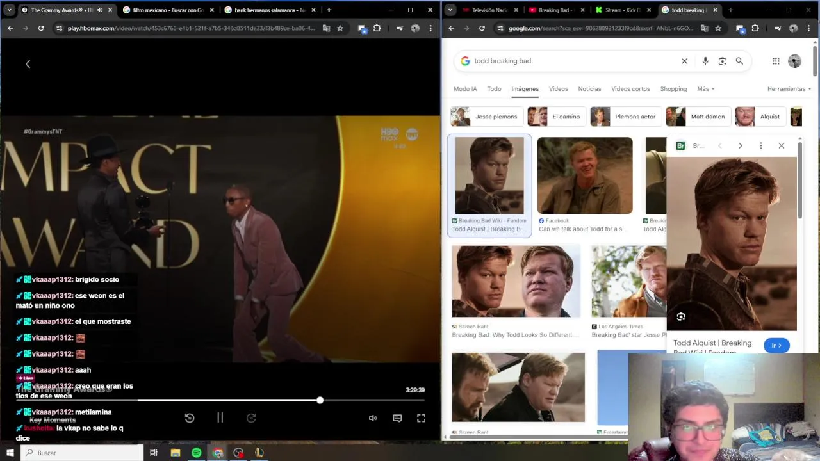Expand the Herramientas dropdown

coord(789,89)
